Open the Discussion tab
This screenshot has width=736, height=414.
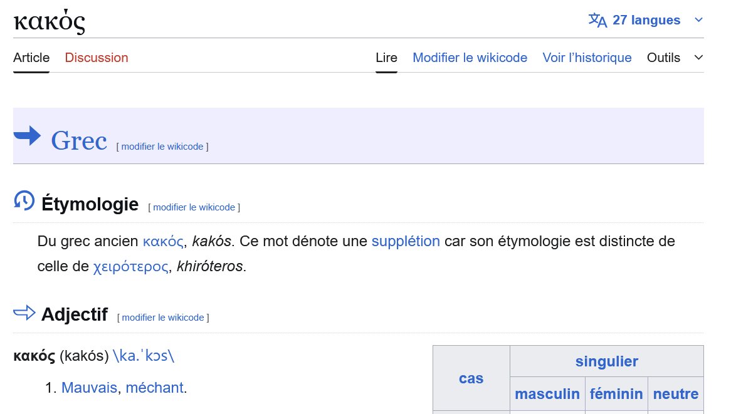(x=96, y=58)
